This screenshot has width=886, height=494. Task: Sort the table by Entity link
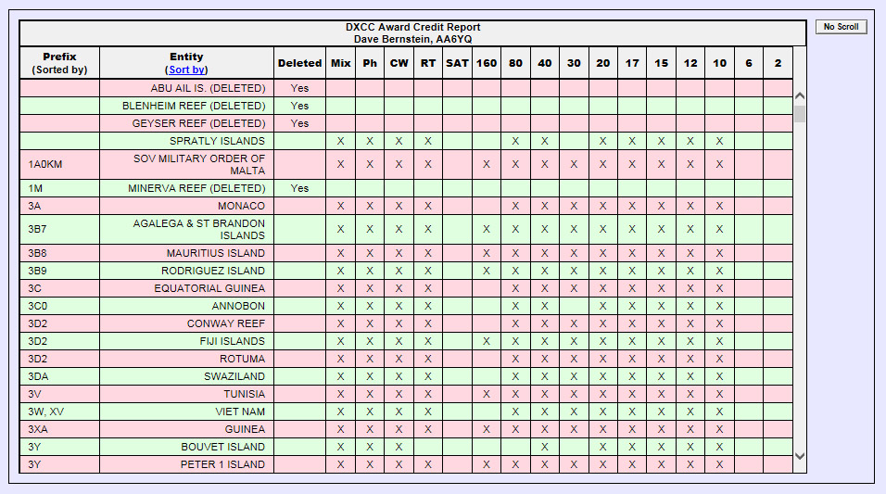186,70
